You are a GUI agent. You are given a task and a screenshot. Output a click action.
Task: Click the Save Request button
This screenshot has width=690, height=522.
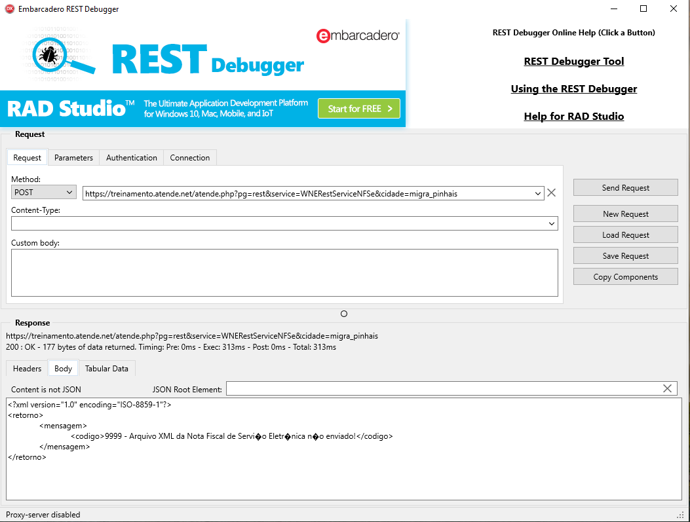pos(625,256)
